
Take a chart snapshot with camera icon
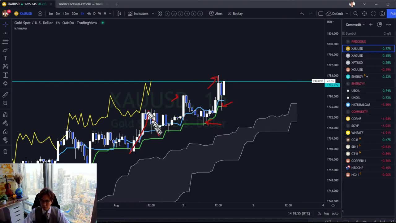click(382, 14)
